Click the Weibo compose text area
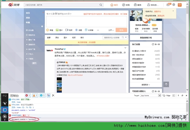Screen dimensions: 190x130 (x=86, y=22)
